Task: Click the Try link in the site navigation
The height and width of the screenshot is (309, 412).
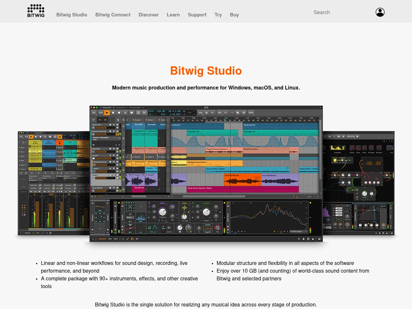Action: click(x=218, y=15)
